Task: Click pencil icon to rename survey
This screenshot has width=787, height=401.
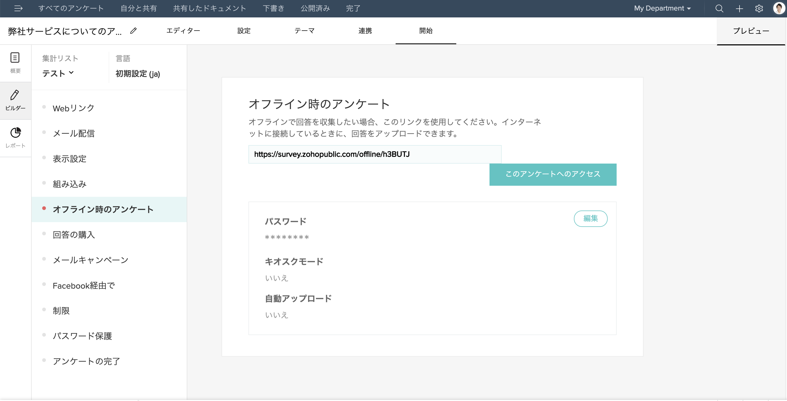Action: [133, 31]
